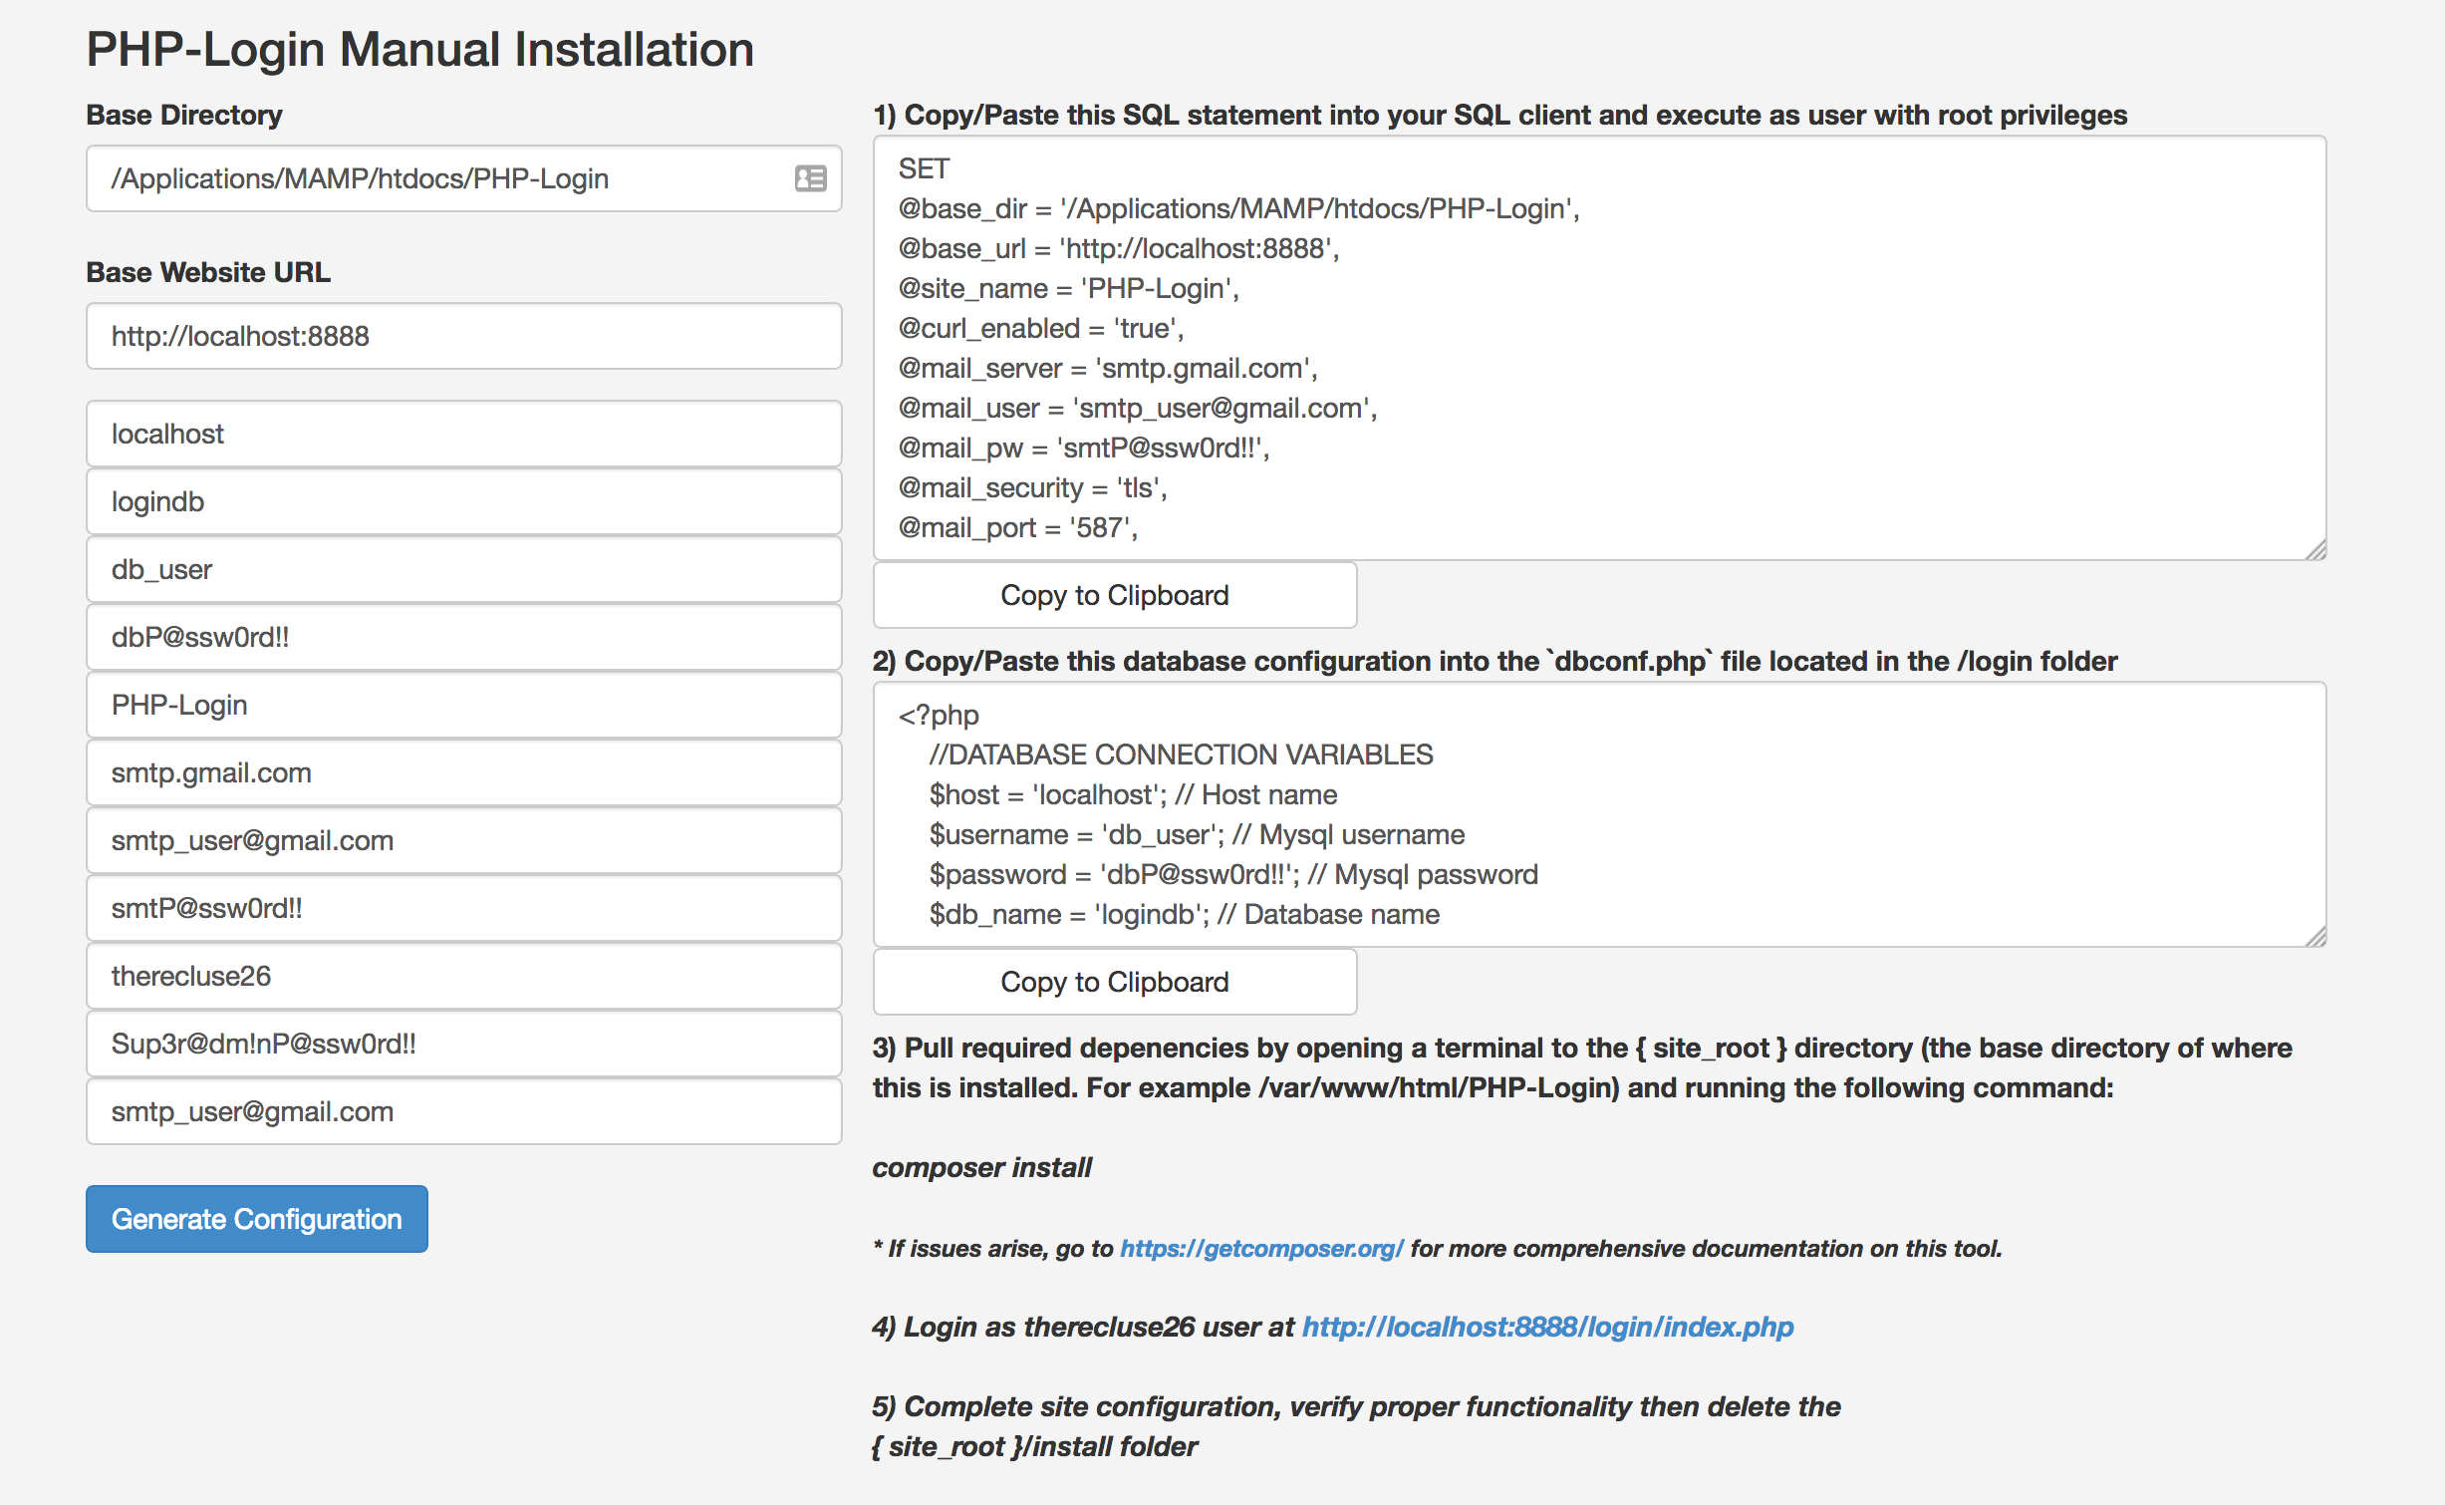Viewport: 2445px width, 1505px height.
Task: Click the 'PHP-Login' site name field
Action: pos(463,705)
